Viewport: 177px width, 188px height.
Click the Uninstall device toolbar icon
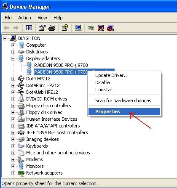pos(101,28)
